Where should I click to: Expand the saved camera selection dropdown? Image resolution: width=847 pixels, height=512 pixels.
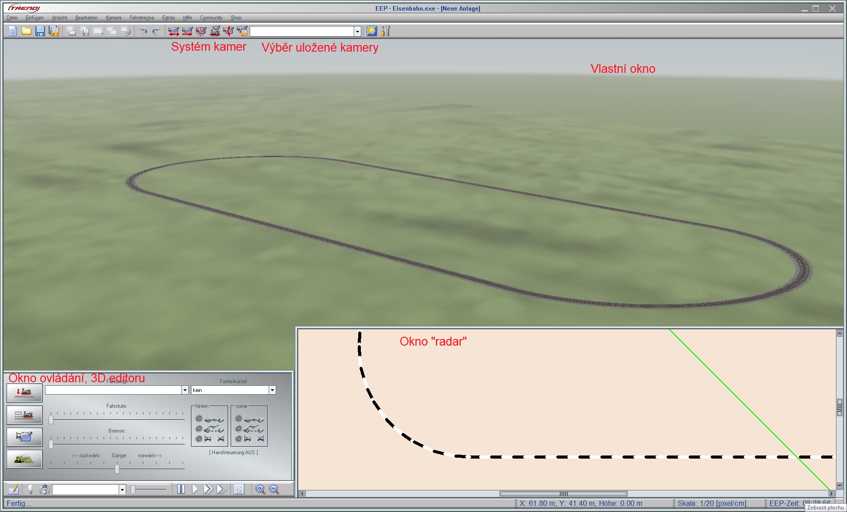357,31
